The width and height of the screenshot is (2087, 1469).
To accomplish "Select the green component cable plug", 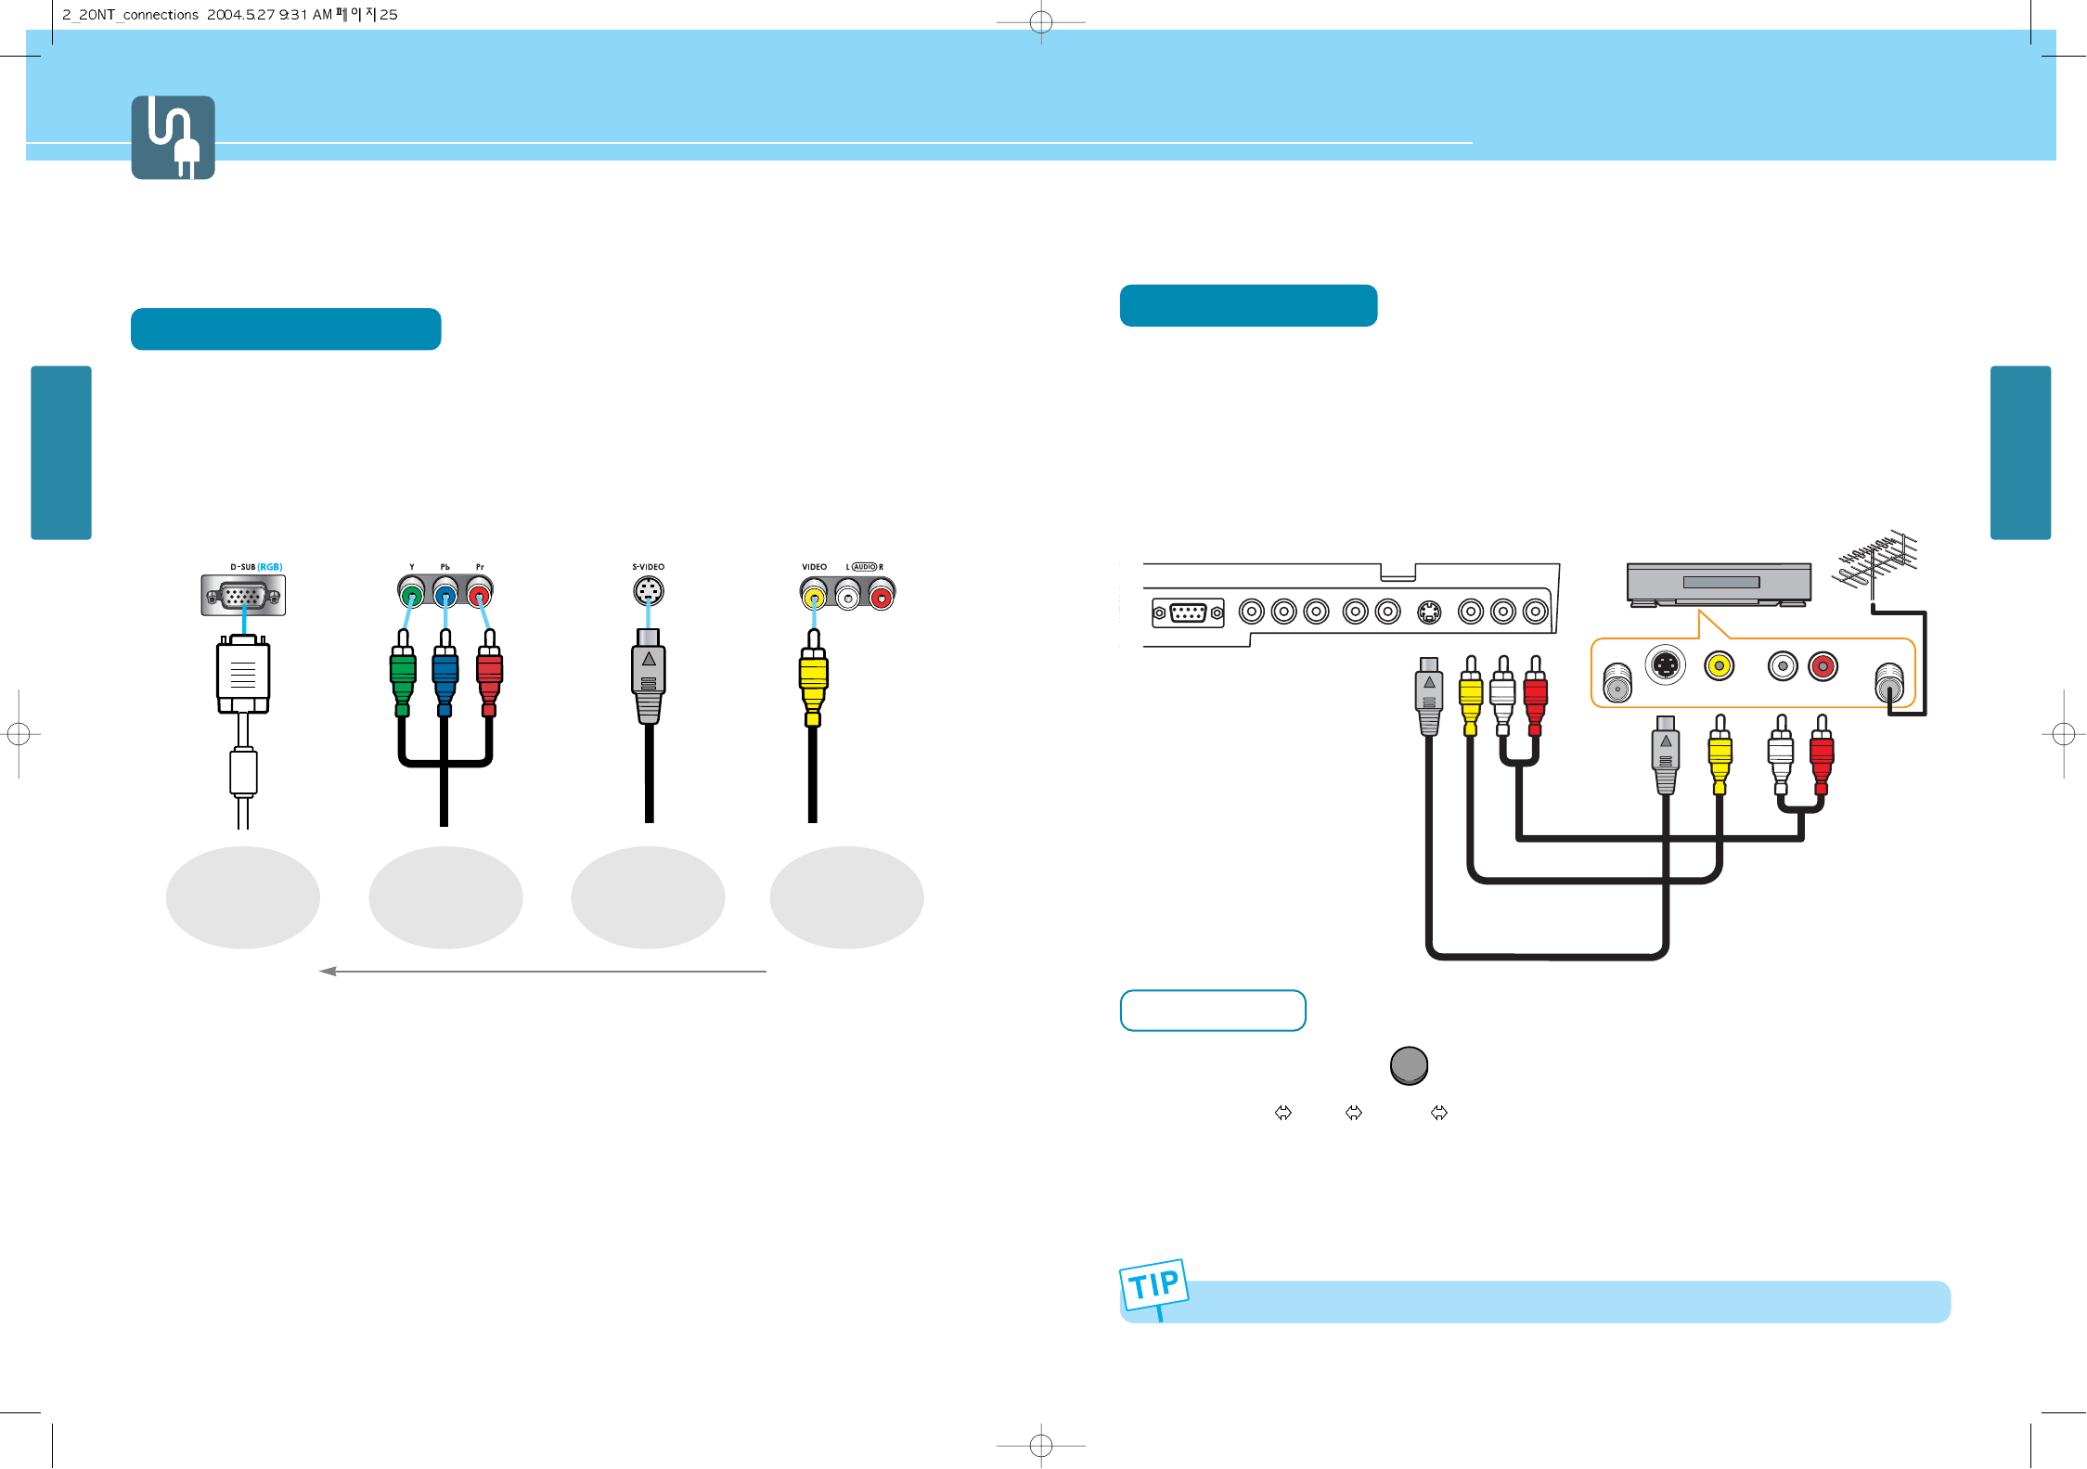I will coord(403,674).
